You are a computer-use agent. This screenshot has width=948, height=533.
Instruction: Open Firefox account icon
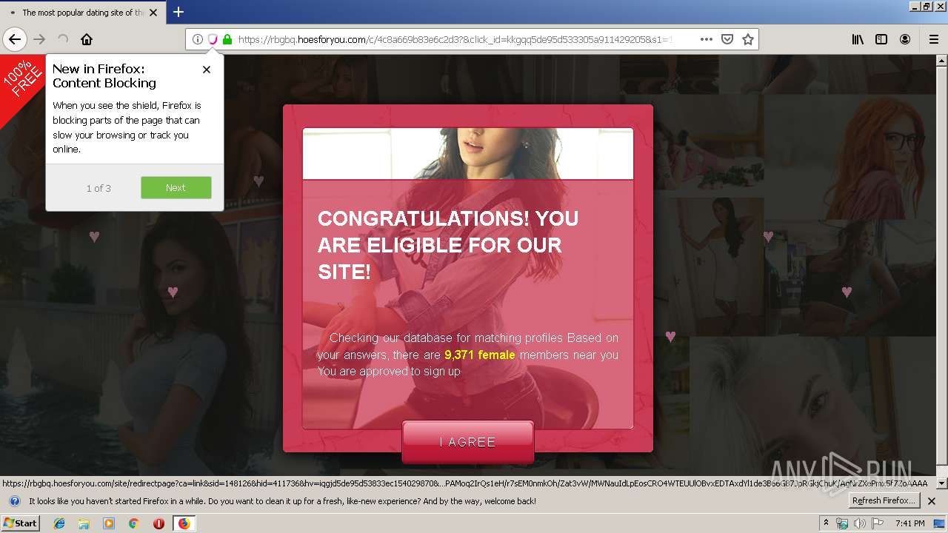[905, 39]
